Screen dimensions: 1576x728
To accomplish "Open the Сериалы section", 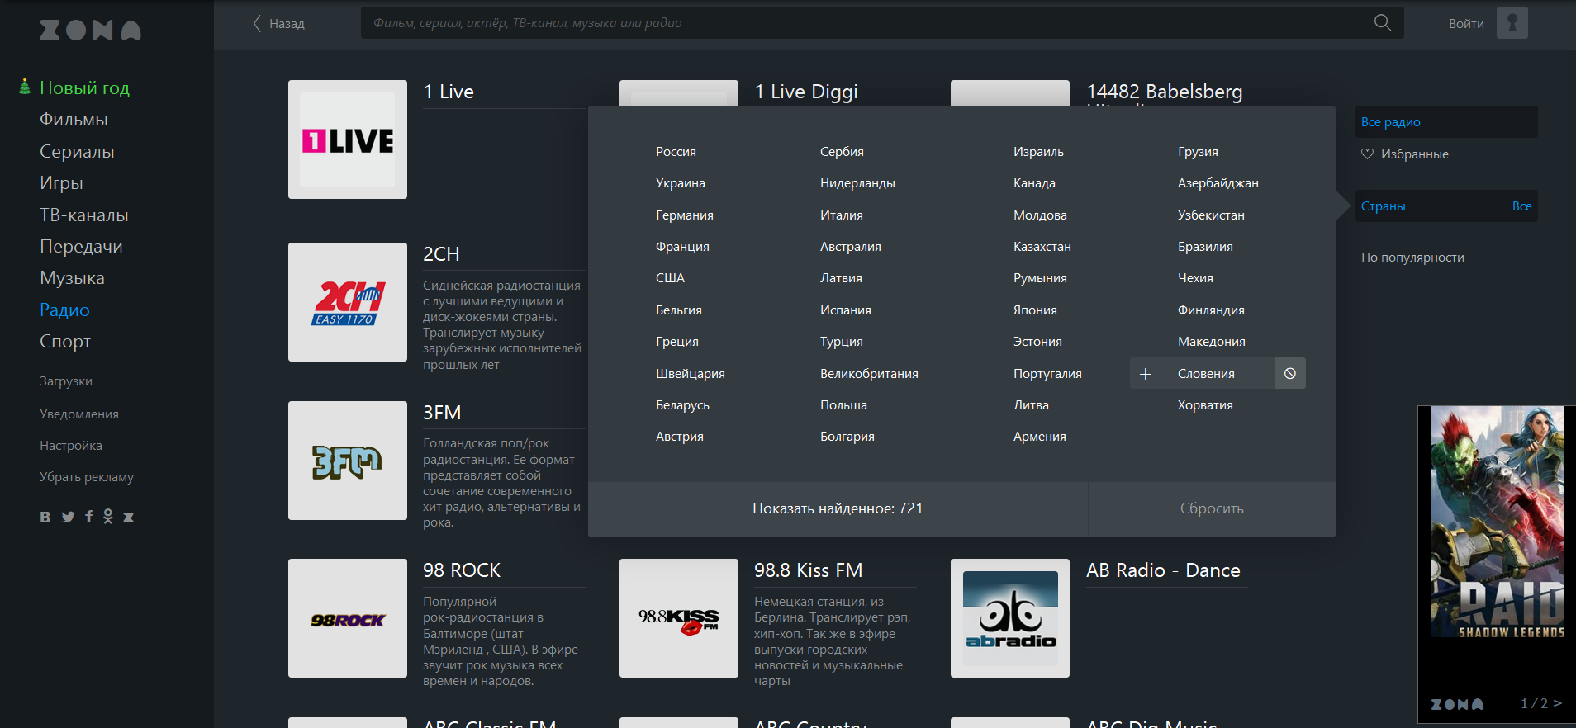I will point(77,152).
